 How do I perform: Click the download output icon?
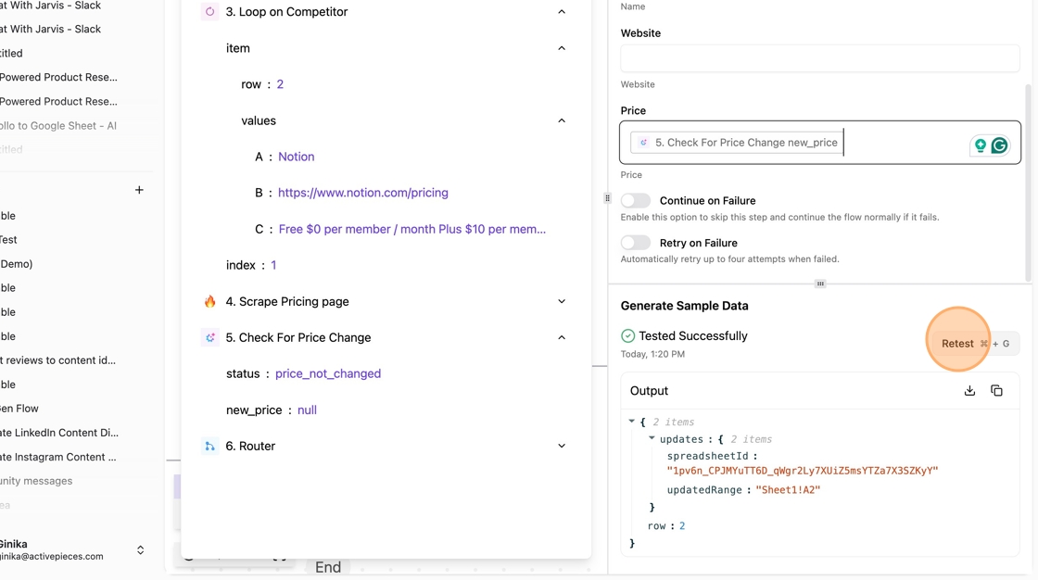pos(969,391)
